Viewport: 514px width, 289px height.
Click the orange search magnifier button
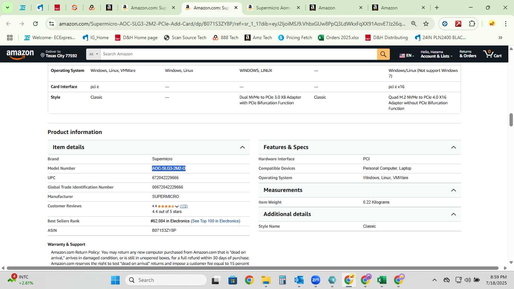pos(383,54)
